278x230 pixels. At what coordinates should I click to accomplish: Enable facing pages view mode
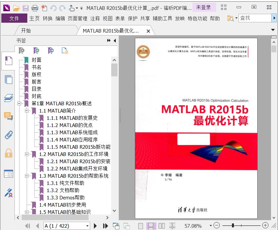[162, 226]
